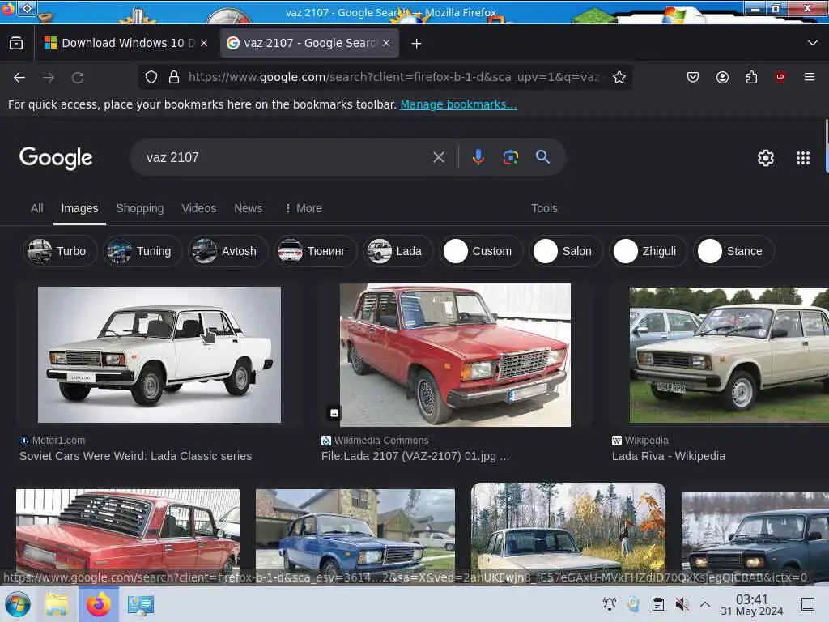Bookmark this page with the star

click(619, 77)
